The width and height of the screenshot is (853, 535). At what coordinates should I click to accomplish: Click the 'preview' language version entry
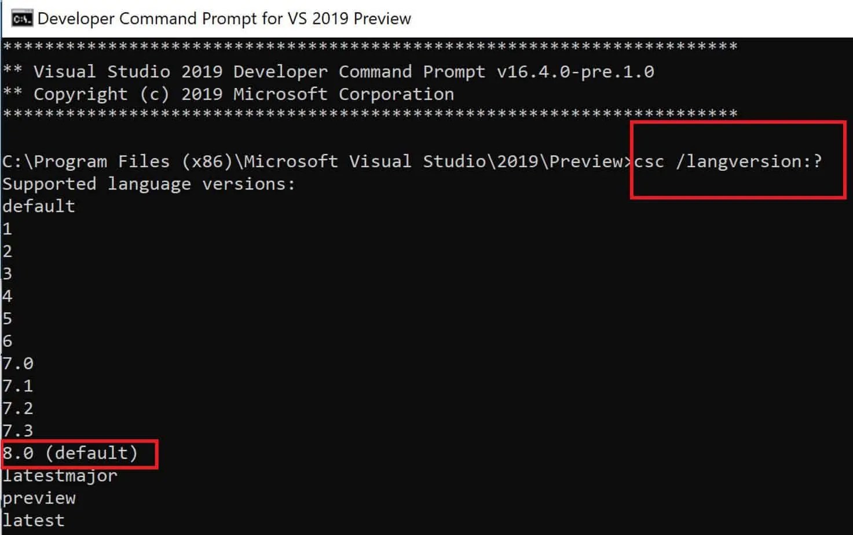[x=39, y=498]
